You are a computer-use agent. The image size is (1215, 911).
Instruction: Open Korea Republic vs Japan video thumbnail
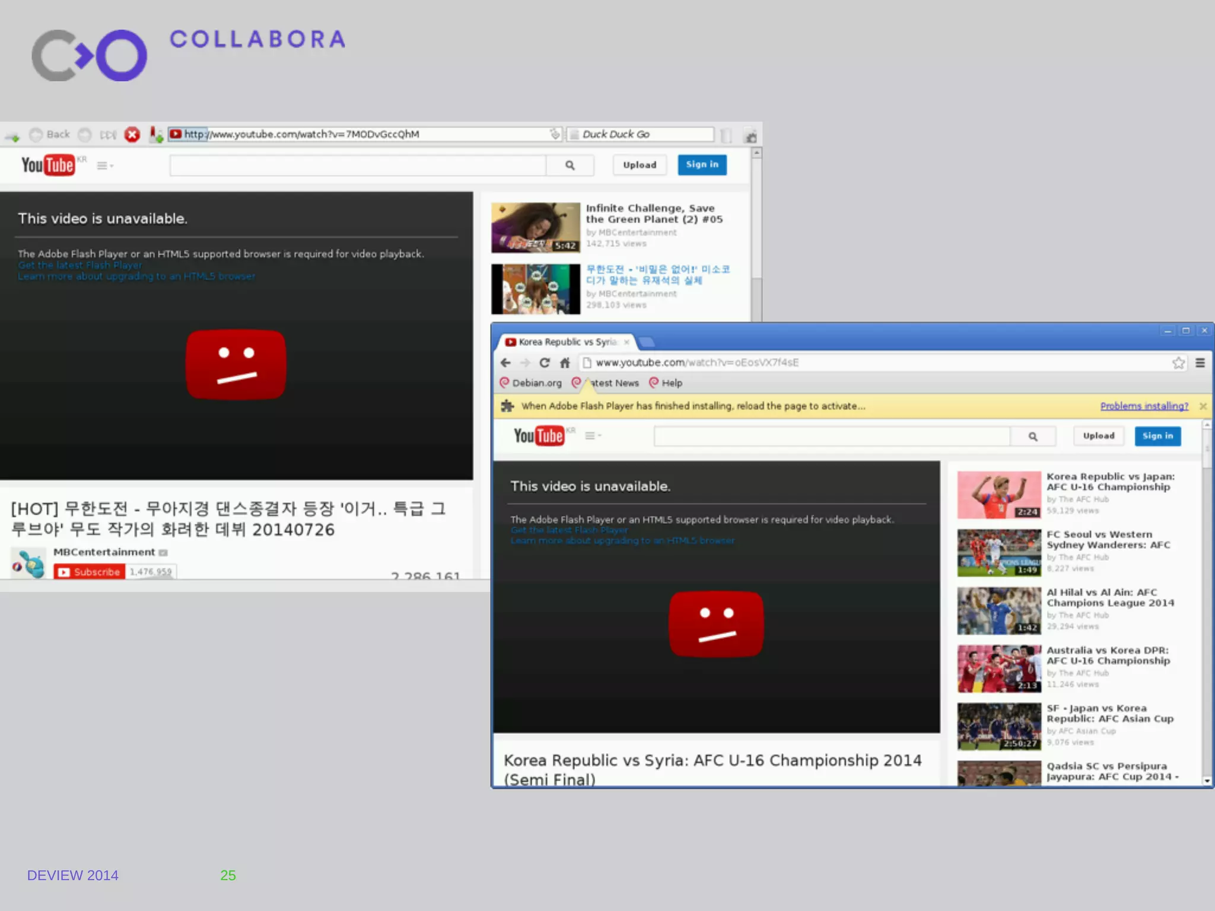(x=999, y=495)
